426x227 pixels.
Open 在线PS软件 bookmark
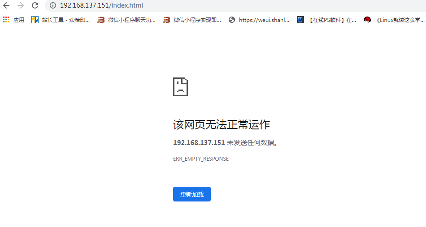326,20
